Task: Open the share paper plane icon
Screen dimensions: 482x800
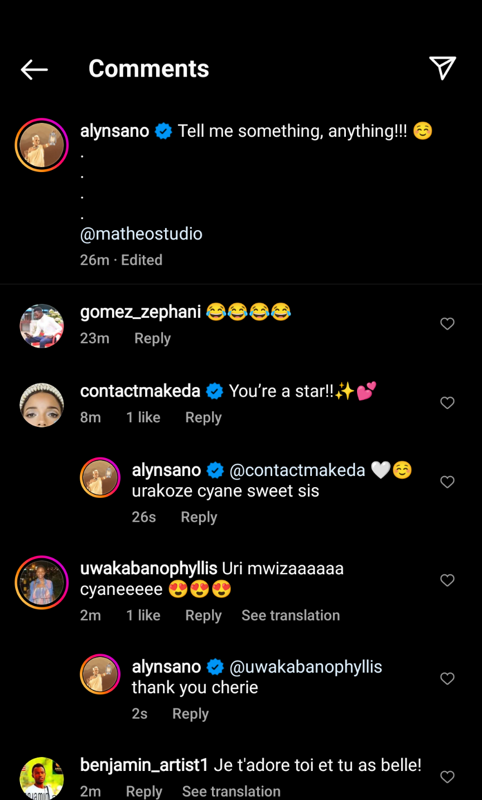Action: pyautogui.click(x=442, y=68)
